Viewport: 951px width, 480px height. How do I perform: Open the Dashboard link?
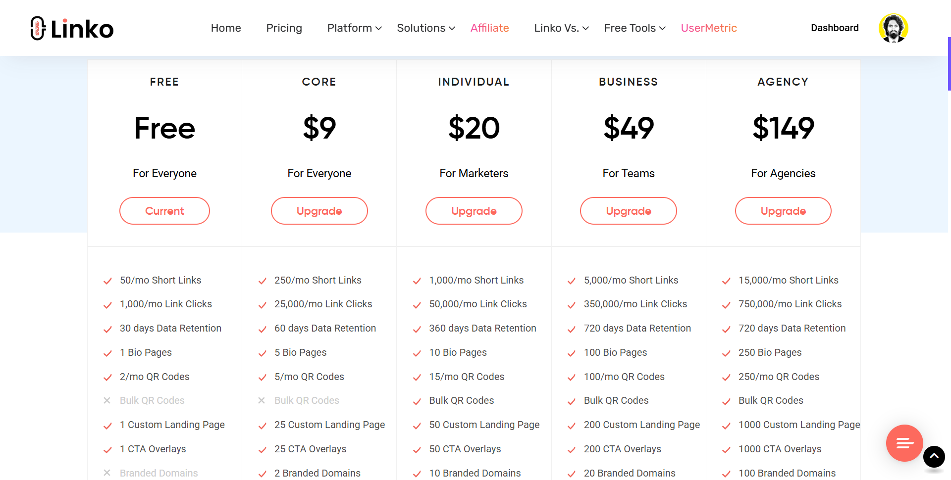[x=835, y=28]
